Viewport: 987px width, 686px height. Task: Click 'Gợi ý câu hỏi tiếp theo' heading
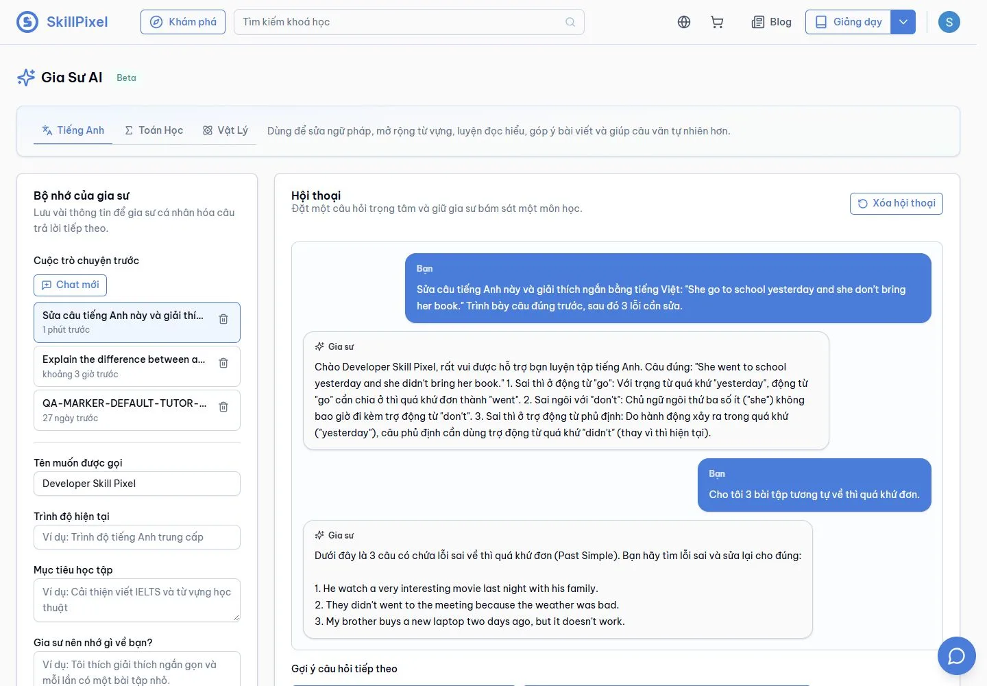tap(344, 669)
